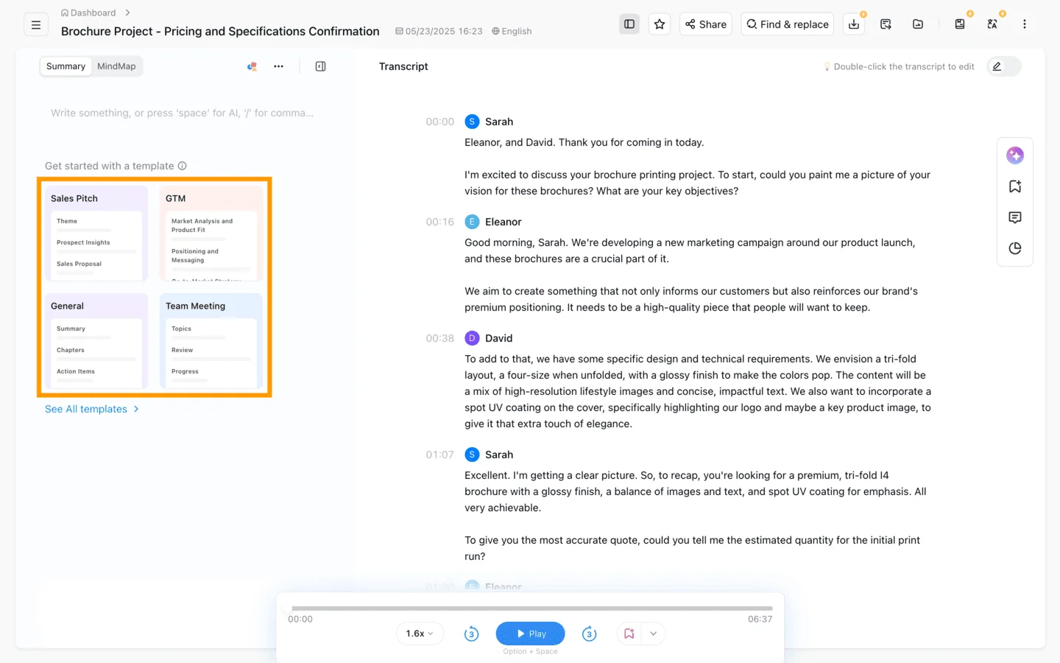Click speaker name Eleanor at 00:16
This screenshot has height=663, width=1060.
pyautogui.click(x=503, y=222)
